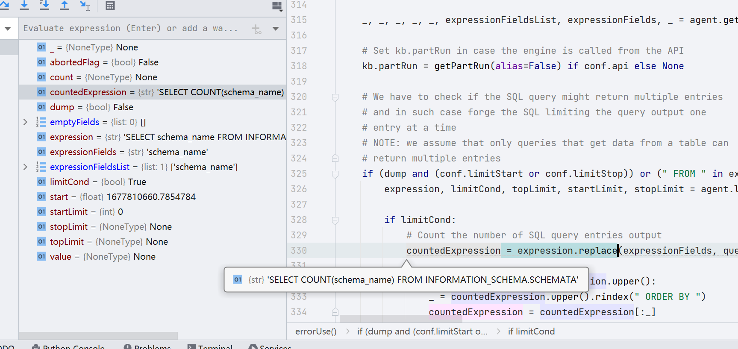
Task: Open the Problems tool window tab
Action: 147,346
